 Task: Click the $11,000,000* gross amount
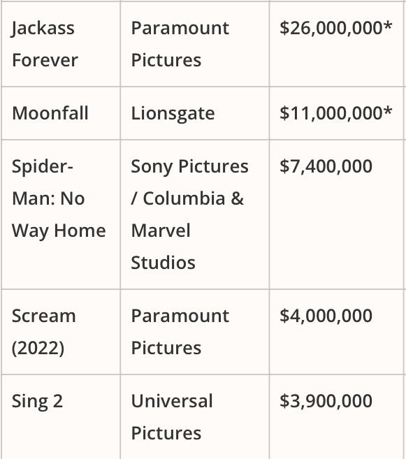(x=335, y=113)
